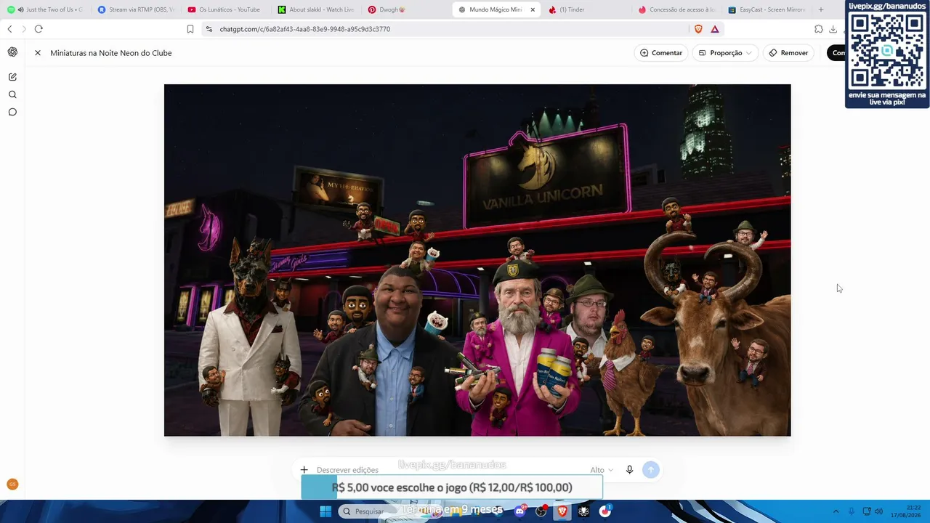The height and width of the screenshot is (523, 930).
Task: Open the Brave Rewards triangle icon
Action: (715, 29)
